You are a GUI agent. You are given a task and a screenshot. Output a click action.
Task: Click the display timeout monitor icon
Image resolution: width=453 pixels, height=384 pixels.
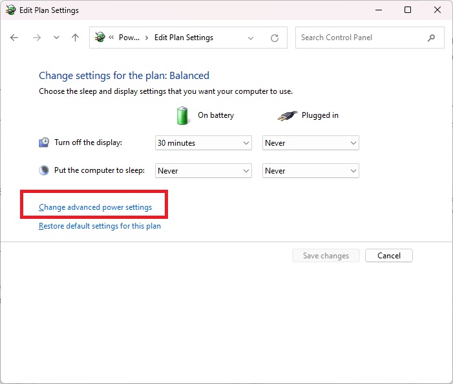(44, 142)
